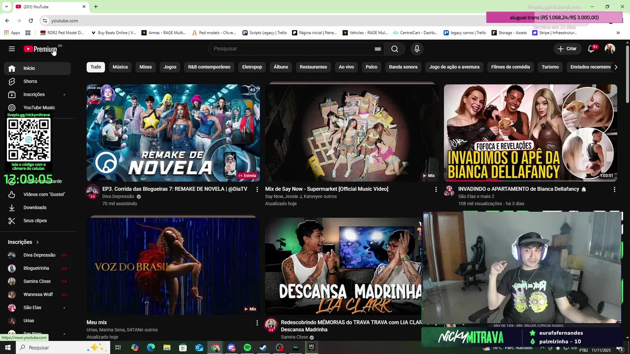The width and height of the screenshot is (630, 354).
Task: Open the account avatar menu
Action: [610, 49]
